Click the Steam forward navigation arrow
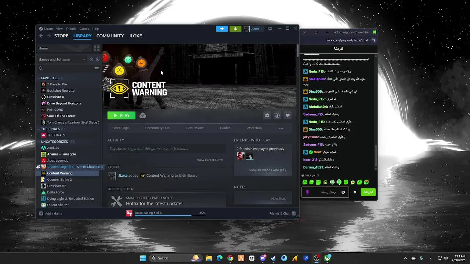470x264 pixels. [49, 36]
